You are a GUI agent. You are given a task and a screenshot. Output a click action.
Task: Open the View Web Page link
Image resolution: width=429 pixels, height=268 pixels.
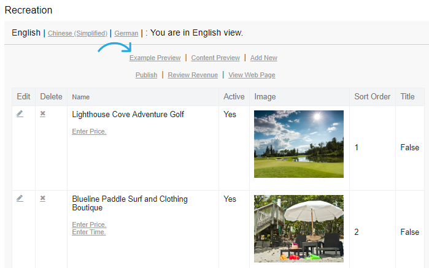[252, 75]
